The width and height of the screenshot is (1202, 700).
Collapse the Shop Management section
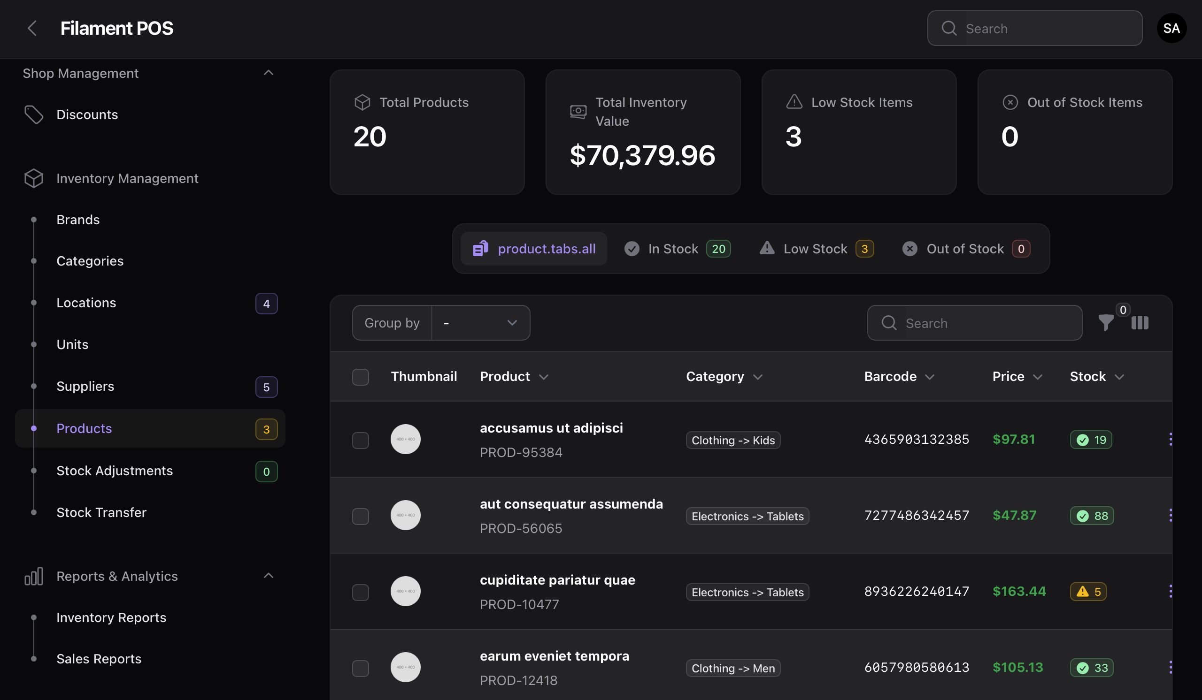(x=268, y=73)
